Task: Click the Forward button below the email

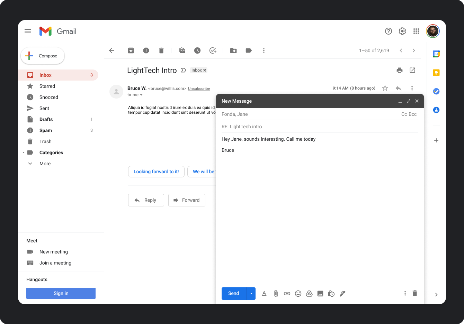Action: click(187, 200)
